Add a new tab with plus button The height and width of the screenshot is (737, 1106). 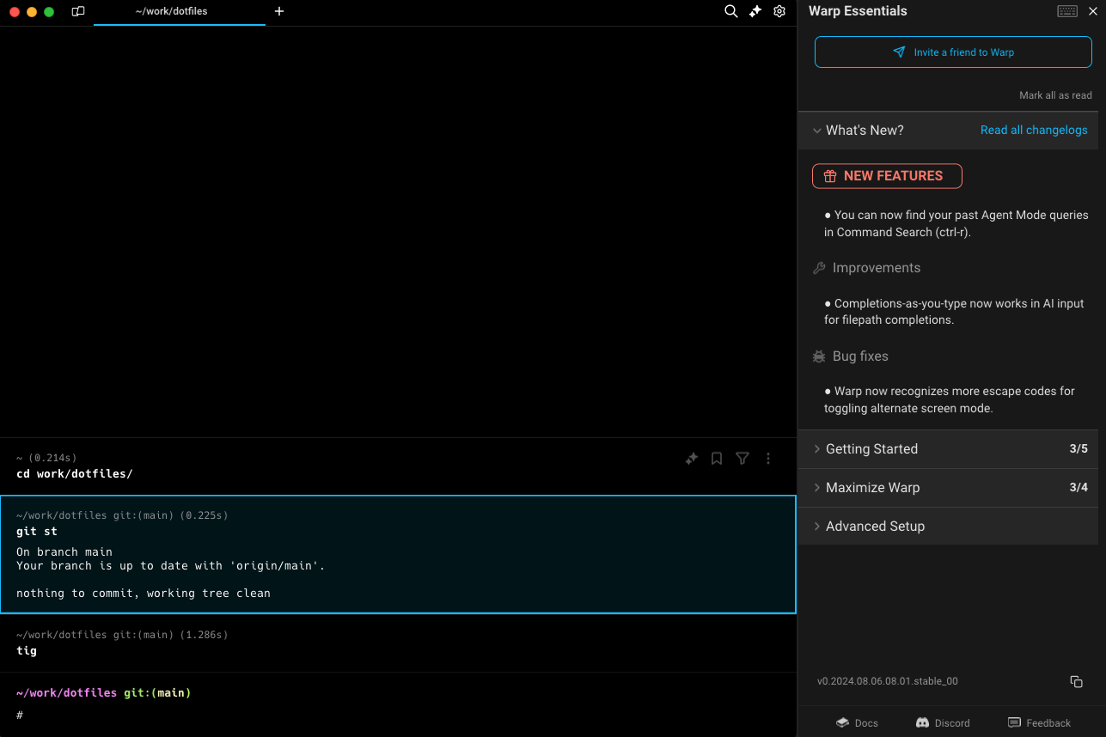(x=279, y=12)
